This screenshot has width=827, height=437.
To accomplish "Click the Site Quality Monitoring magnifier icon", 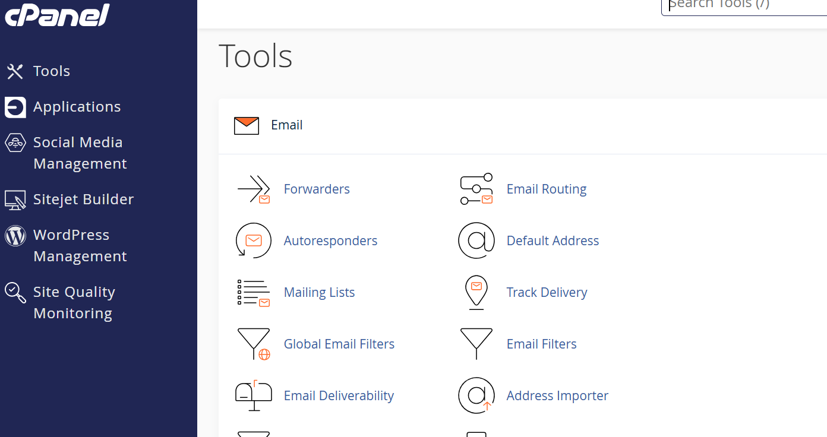I will coord(15,293).
